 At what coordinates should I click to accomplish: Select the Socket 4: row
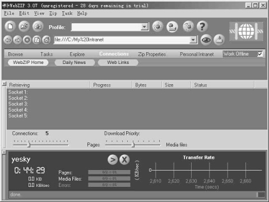pyautogui.click(x=18, y=110)
